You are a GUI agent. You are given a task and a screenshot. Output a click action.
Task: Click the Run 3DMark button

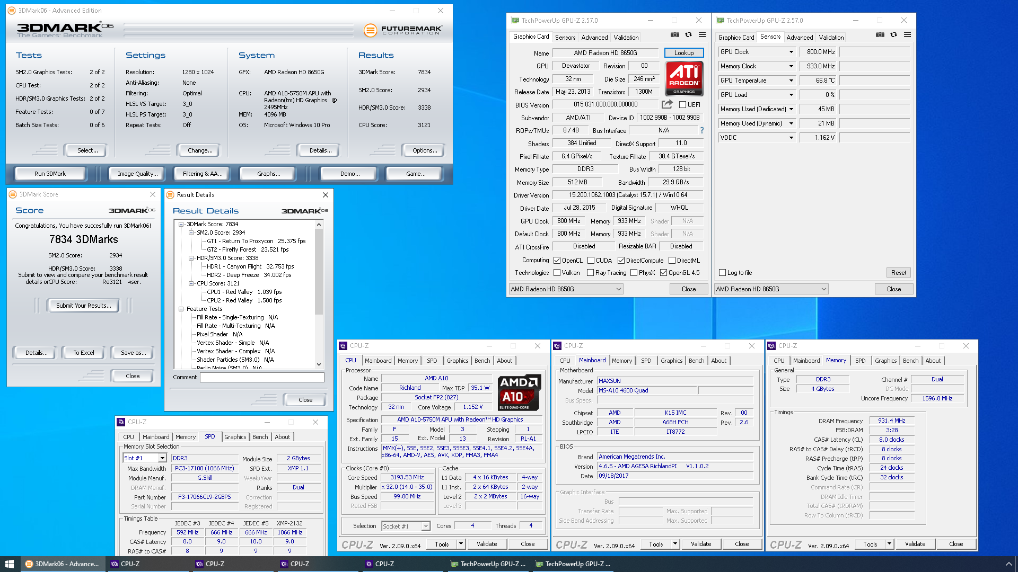click(50, 174)
